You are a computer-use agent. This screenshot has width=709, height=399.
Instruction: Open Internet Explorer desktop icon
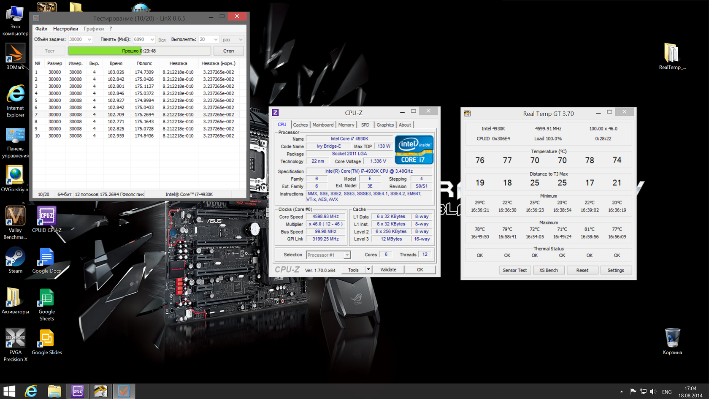coord(15,100)
